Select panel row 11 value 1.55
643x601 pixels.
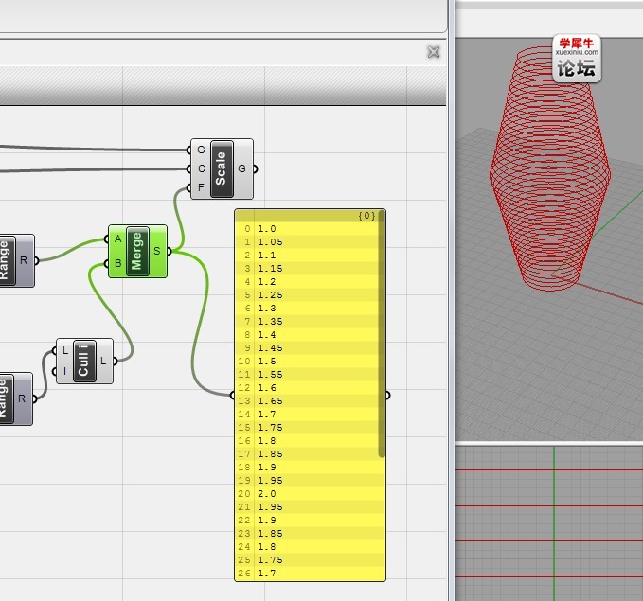[x=307, y=374]
